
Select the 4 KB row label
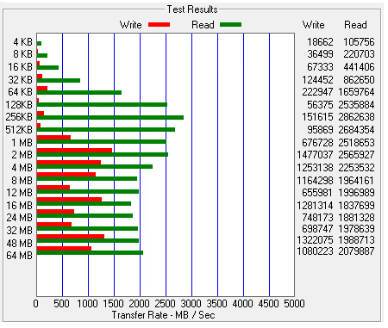click(x=22, y=42)
